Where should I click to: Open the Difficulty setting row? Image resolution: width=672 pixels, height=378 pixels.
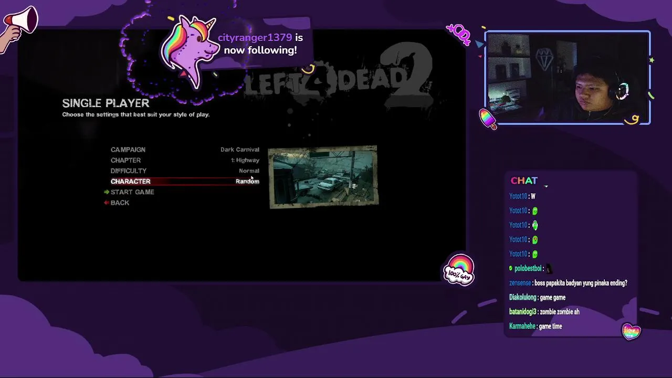click(x=185, y=171)
